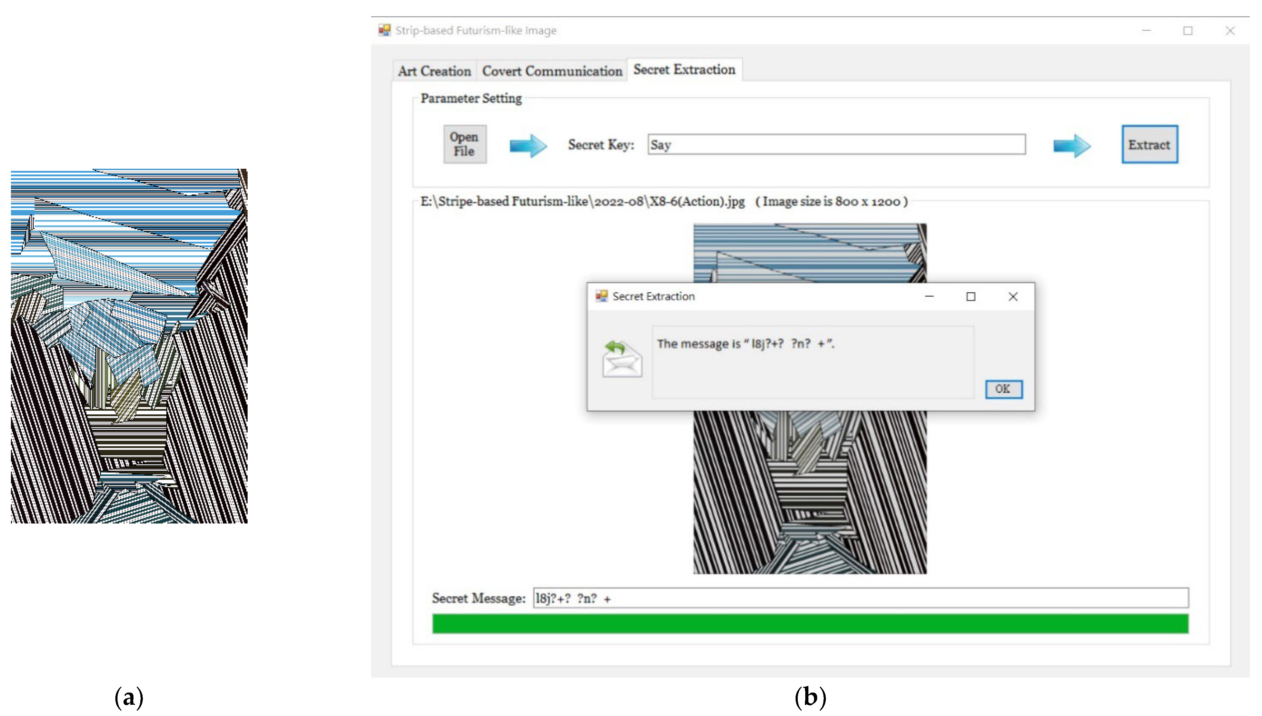The width and height of the screenshot is (1262, 716).
Task: Click the green progress bar
Action: [810, 623]
